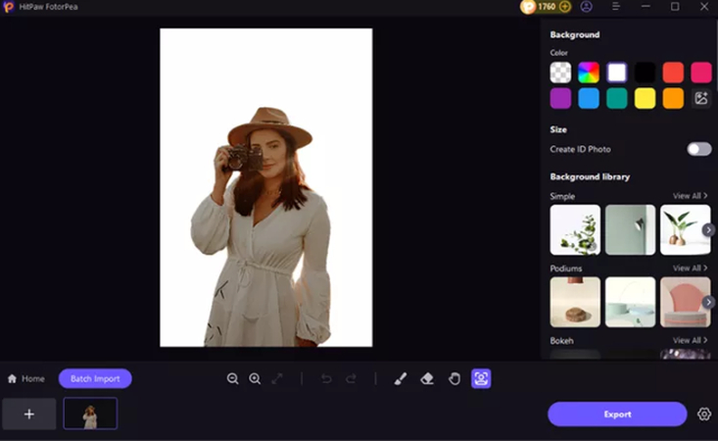Image resolution: width=718 pixels, height=441 pixels.
Task: Click the HitPaw FotorPea logo icon
Action: pyautogui.click(x=8, y=7)
